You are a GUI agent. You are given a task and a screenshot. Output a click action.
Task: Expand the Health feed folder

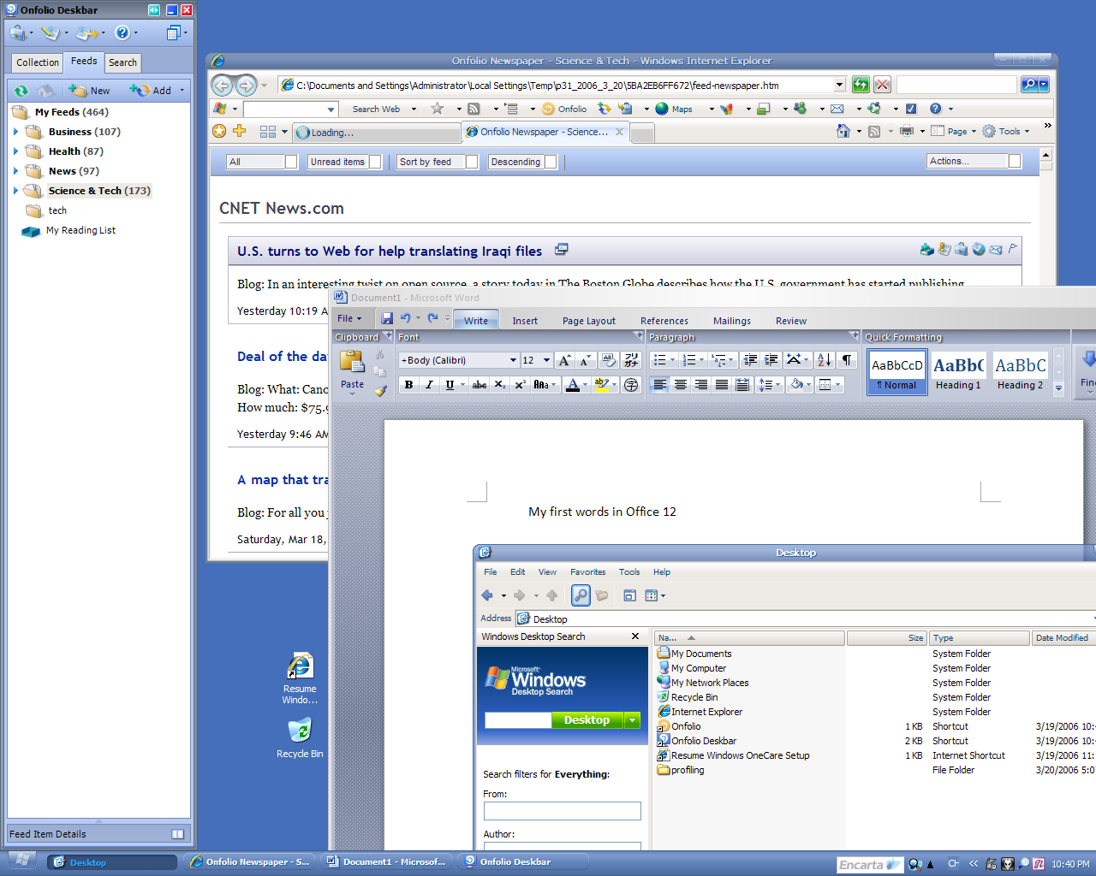[15, 151]
